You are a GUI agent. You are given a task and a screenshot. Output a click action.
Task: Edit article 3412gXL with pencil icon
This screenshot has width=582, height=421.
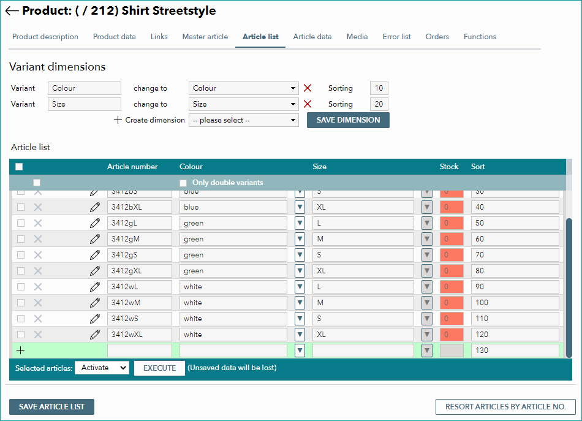coord(94,271)
